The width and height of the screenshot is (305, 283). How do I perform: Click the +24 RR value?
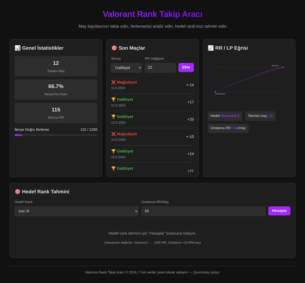[191, 154]
